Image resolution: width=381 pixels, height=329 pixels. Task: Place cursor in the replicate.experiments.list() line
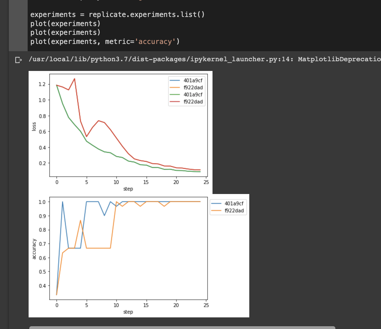pyautogui.click(x=117, y=14)
